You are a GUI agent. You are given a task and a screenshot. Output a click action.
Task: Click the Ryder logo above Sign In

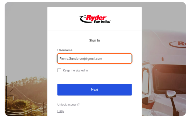[95, 19]
